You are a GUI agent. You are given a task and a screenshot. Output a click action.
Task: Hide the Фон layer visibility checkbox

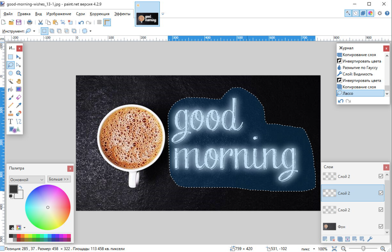click(x=381, y=226)
